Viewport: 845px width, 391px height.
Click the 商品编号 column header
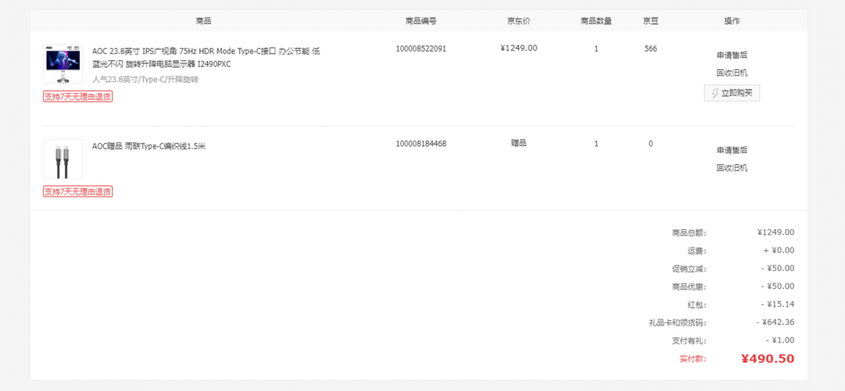point(421,21)
